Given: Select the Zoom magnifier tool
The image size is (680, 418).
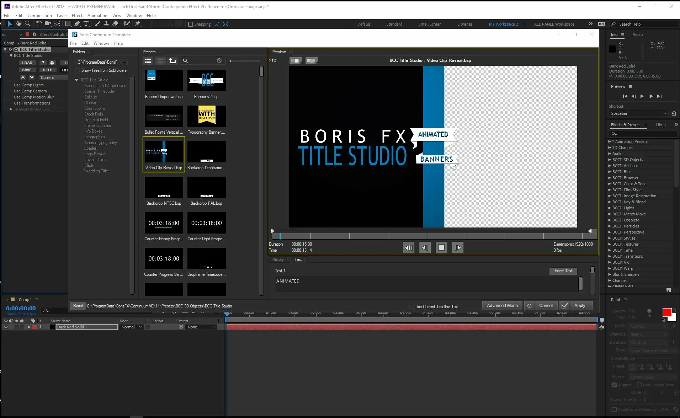Looking at the screenshot, I should (27, 24).
